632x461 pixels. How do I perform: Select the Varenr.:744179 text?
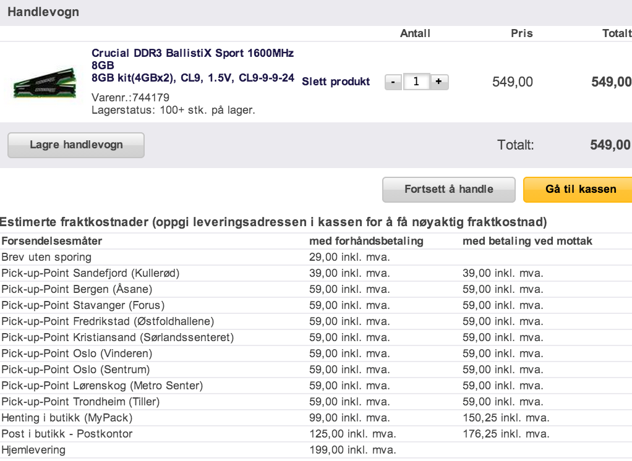pos(130,98)
